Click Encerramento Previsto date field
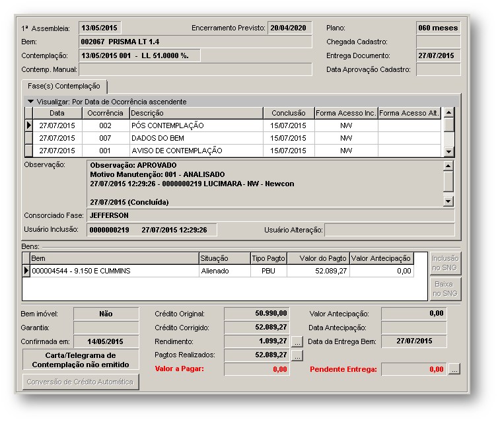Viewport: 498px width, 422px height. [x=290, y=28]
